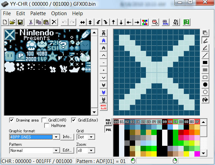Select palette color index 00
The height and width of the screenshot is (165, 215).
click(116, 122)
